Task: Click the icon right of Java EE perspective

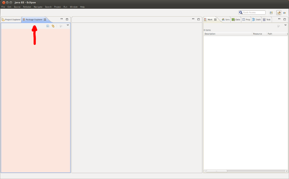Action: (x=284, y=13)
